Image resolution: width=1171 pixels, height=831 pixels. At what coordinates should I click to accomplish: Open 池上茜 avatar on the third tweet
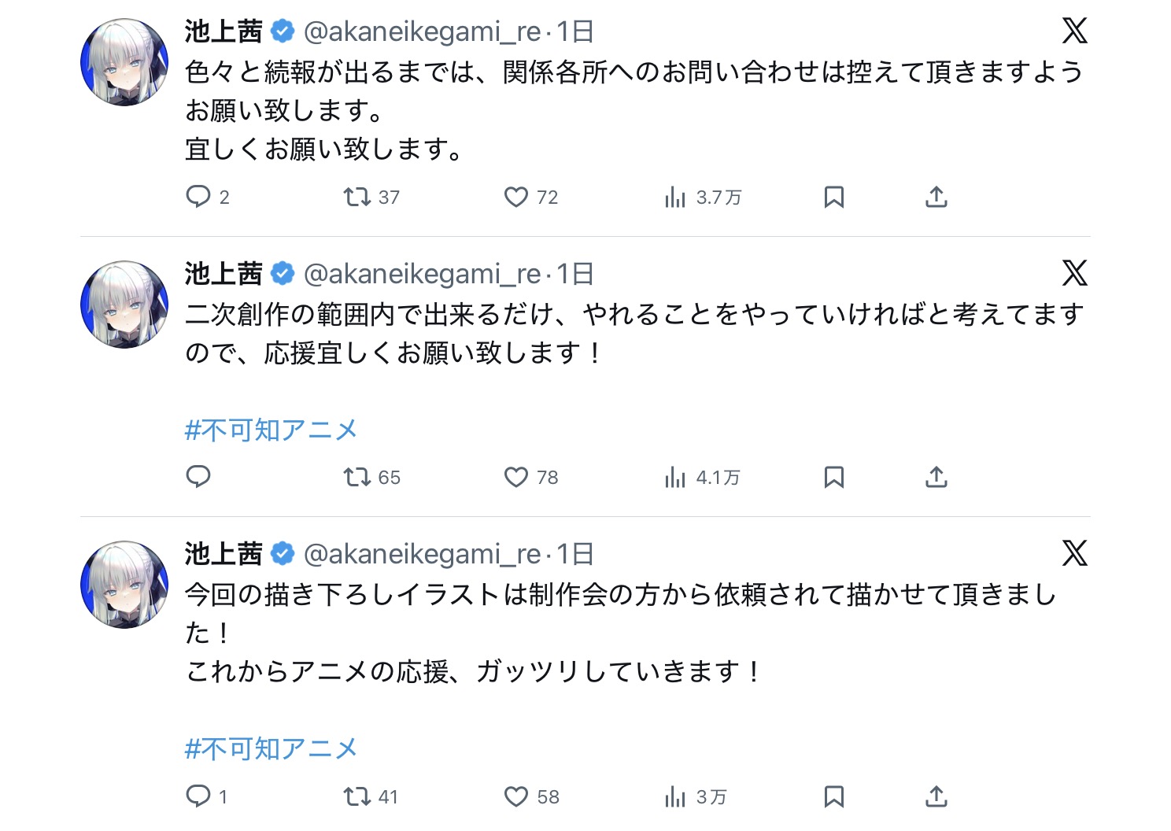[124, 584]
